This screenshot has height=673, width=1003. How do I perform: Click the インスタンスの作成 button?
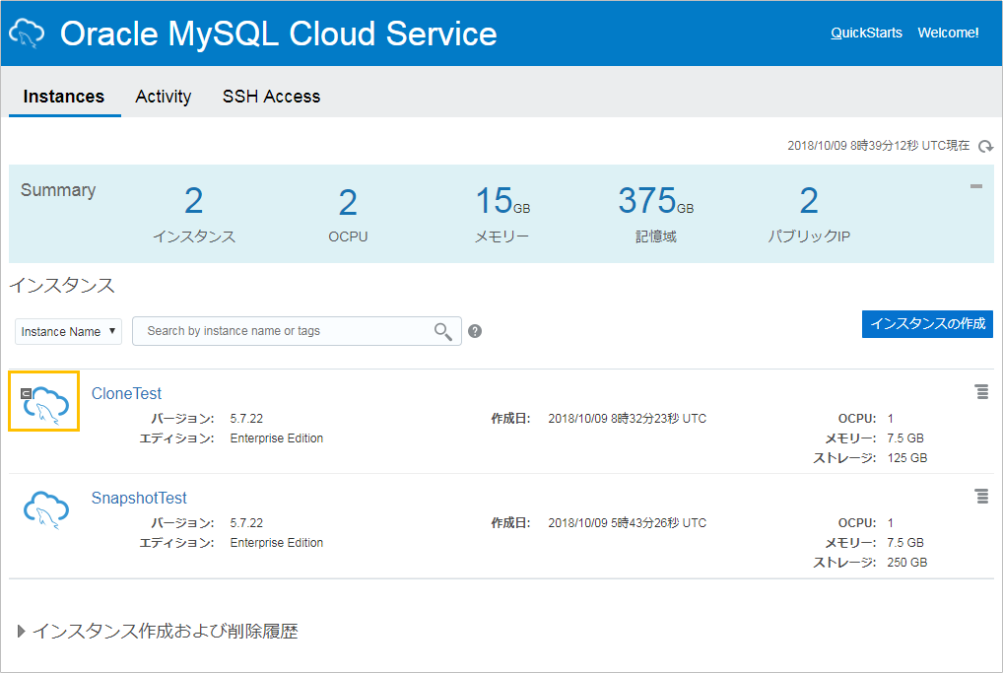[x=927, y=324]
